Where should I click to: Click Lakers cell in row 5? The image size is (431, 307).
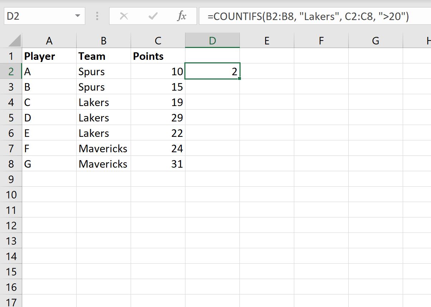click(x=103, y=117)
